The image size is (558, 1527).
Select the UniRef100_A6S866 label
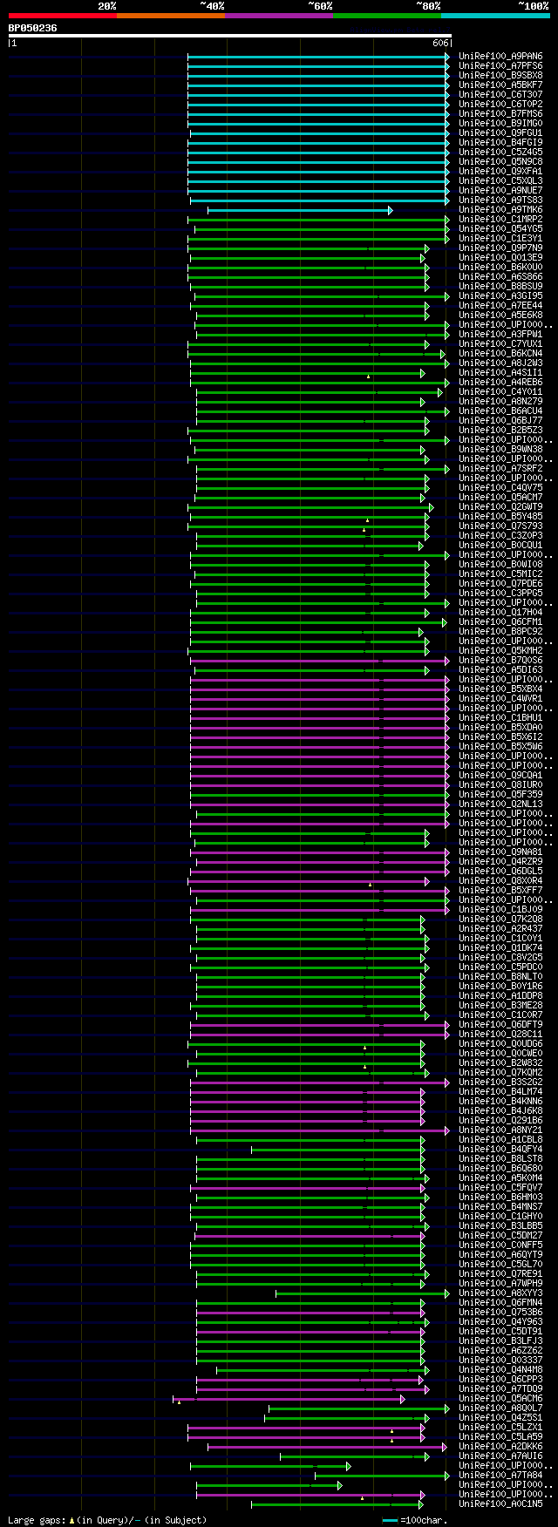tap(500, 276)
